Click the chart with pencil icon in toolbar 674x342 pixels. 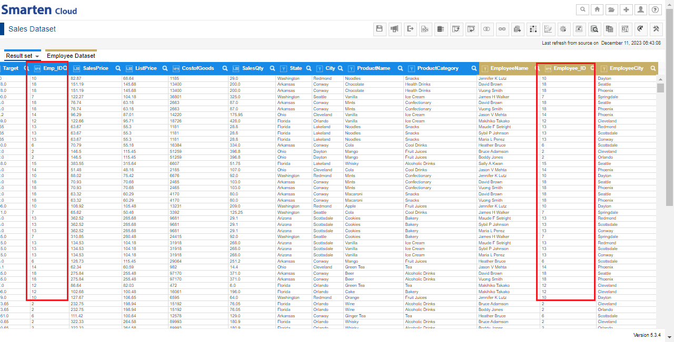pyautogui.click(x=548, y=29)
